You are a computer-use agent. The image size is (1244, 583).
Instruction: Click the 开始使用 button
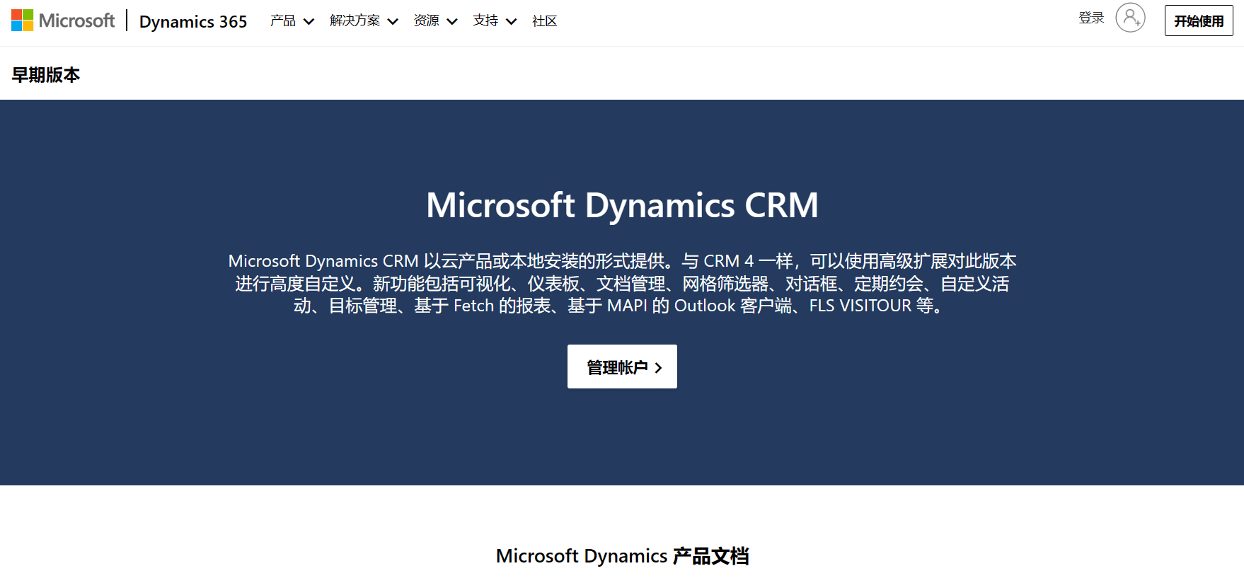(1199, 21)
